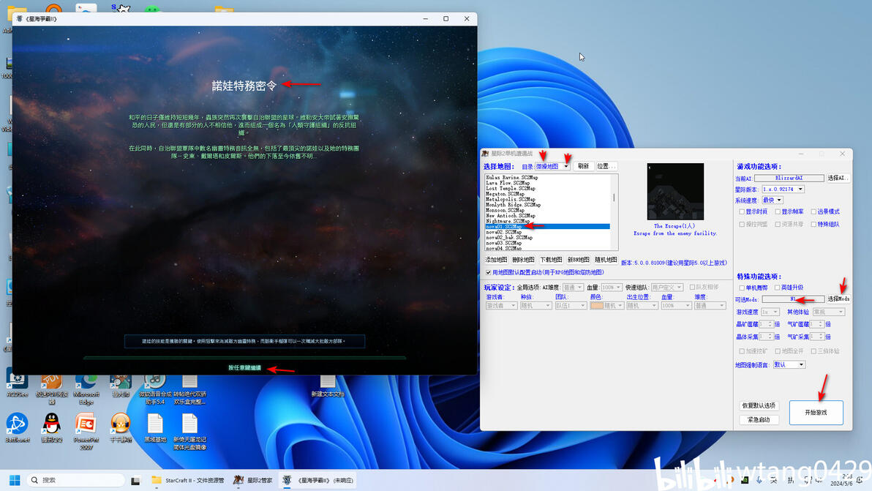Screen dimensions: 872x491
Task: Click the map preview thumbnail
Action: 675,192
